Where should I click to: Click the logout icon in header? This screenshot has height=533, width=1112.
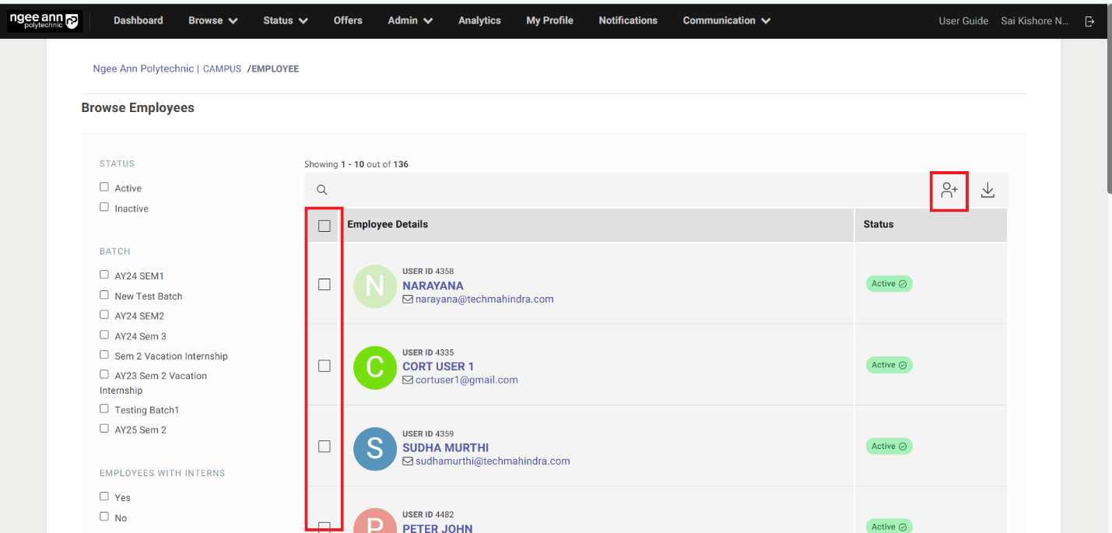pyautogui.click(x=1089, y=21)
